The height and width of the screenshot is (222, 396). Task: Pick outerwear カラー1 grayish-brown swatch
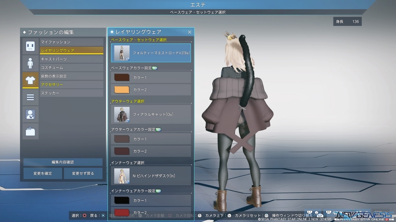(x=121, y=139)
